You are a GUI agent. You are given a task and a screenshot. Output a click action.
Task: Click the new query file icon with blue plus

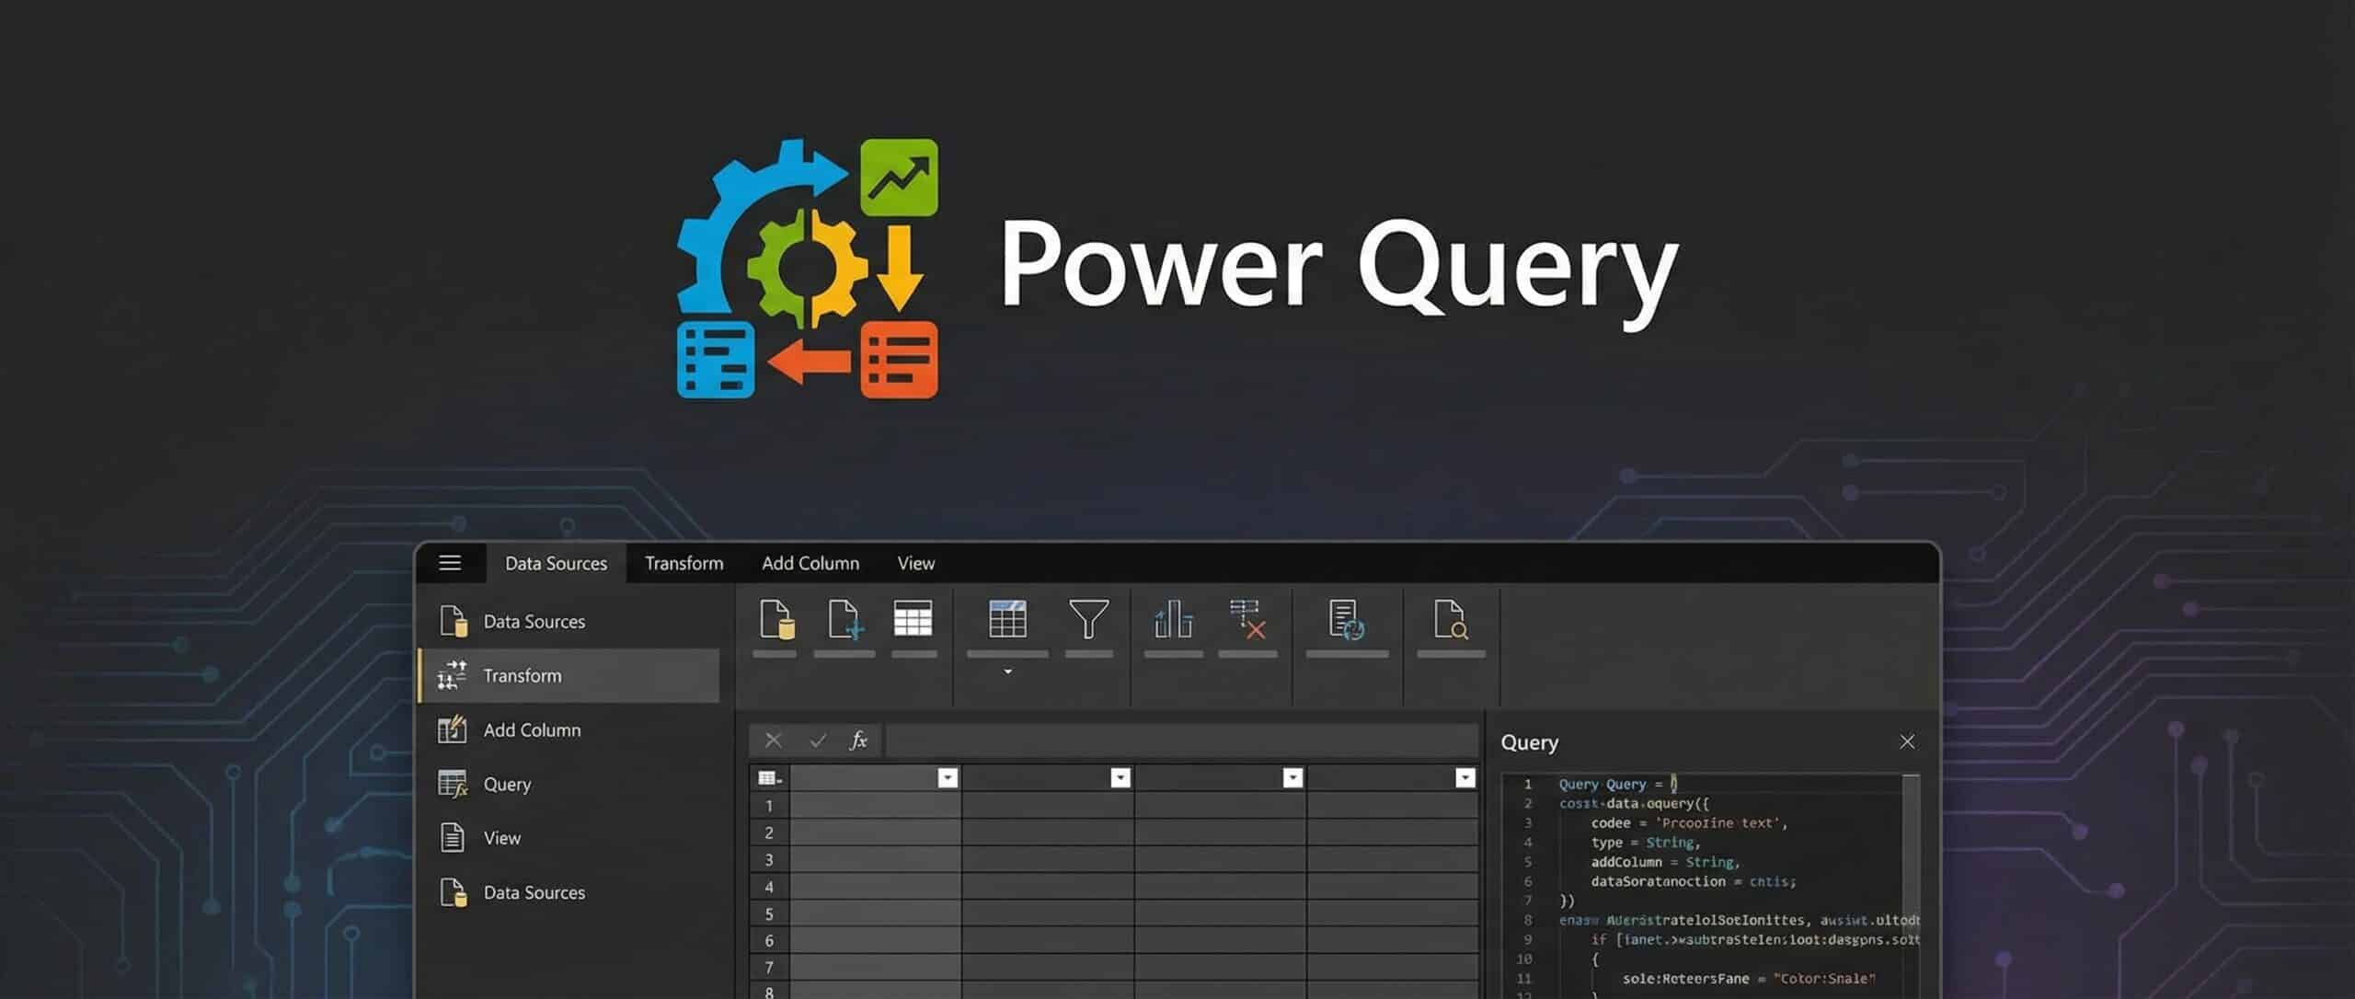844,621
